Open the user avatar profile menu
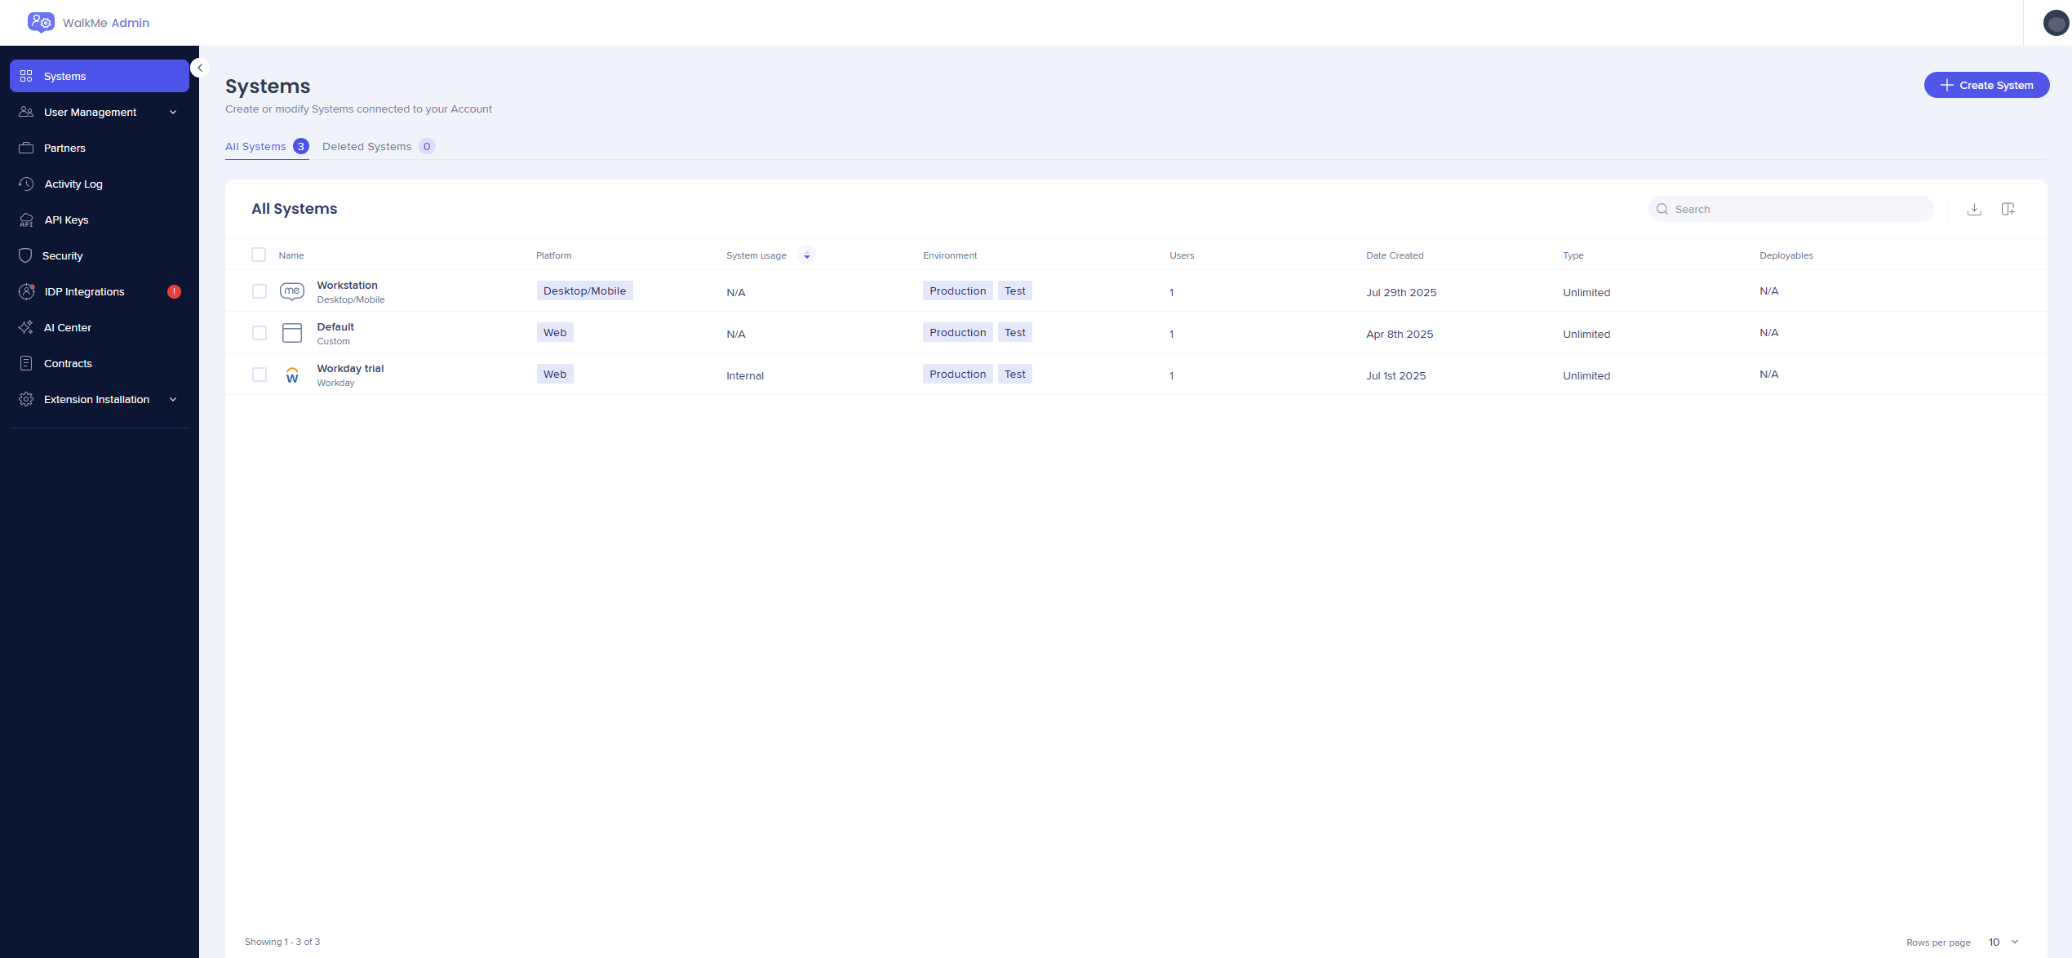This screenshot has height=958, width=2072. tap(2055, 23)
